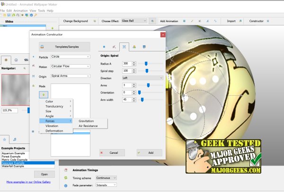Switch to the particle circle tab icon

point(104,47)
